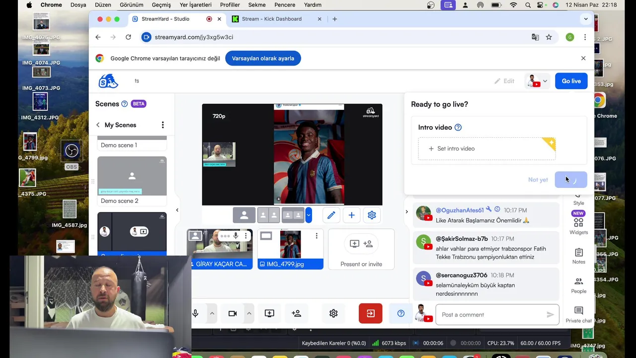Show the @OguzhanAtes61 comment on stream
This screenshot has width=636, height=358.
(x=486, y=215)
